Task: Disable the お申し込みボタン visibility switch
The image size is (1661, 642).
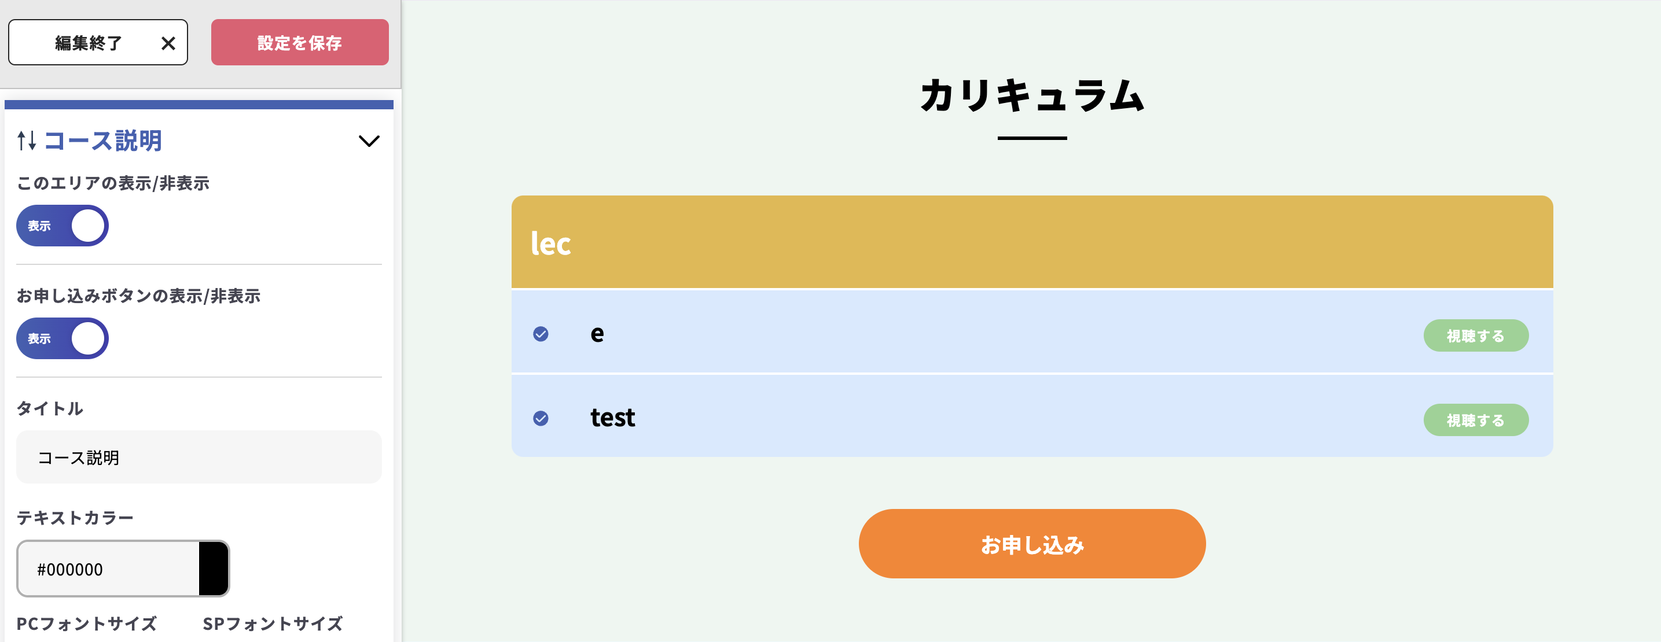Action: click(62, 338)
